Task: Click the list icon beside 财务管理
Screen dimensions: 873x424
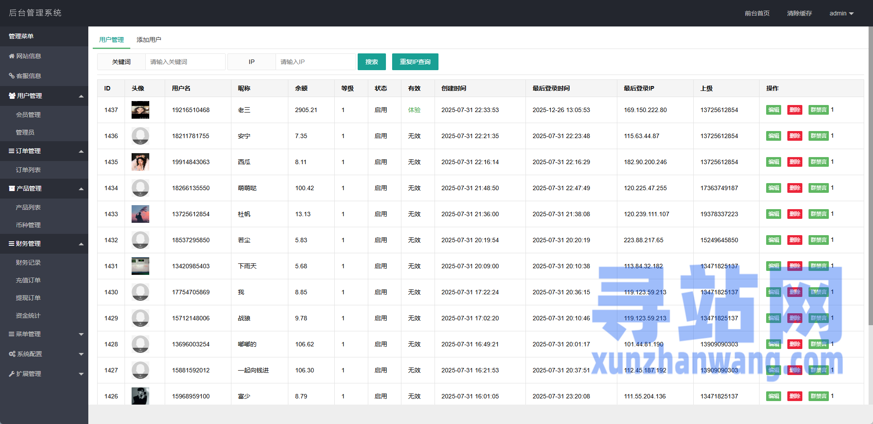Action: pos(11,244)
